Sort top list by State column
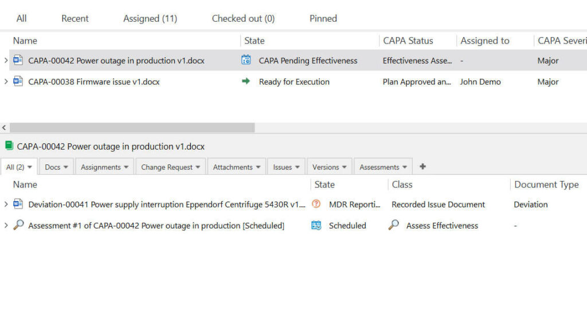The image size is (587, 330). pyautogui.click(x=255, y=41)
